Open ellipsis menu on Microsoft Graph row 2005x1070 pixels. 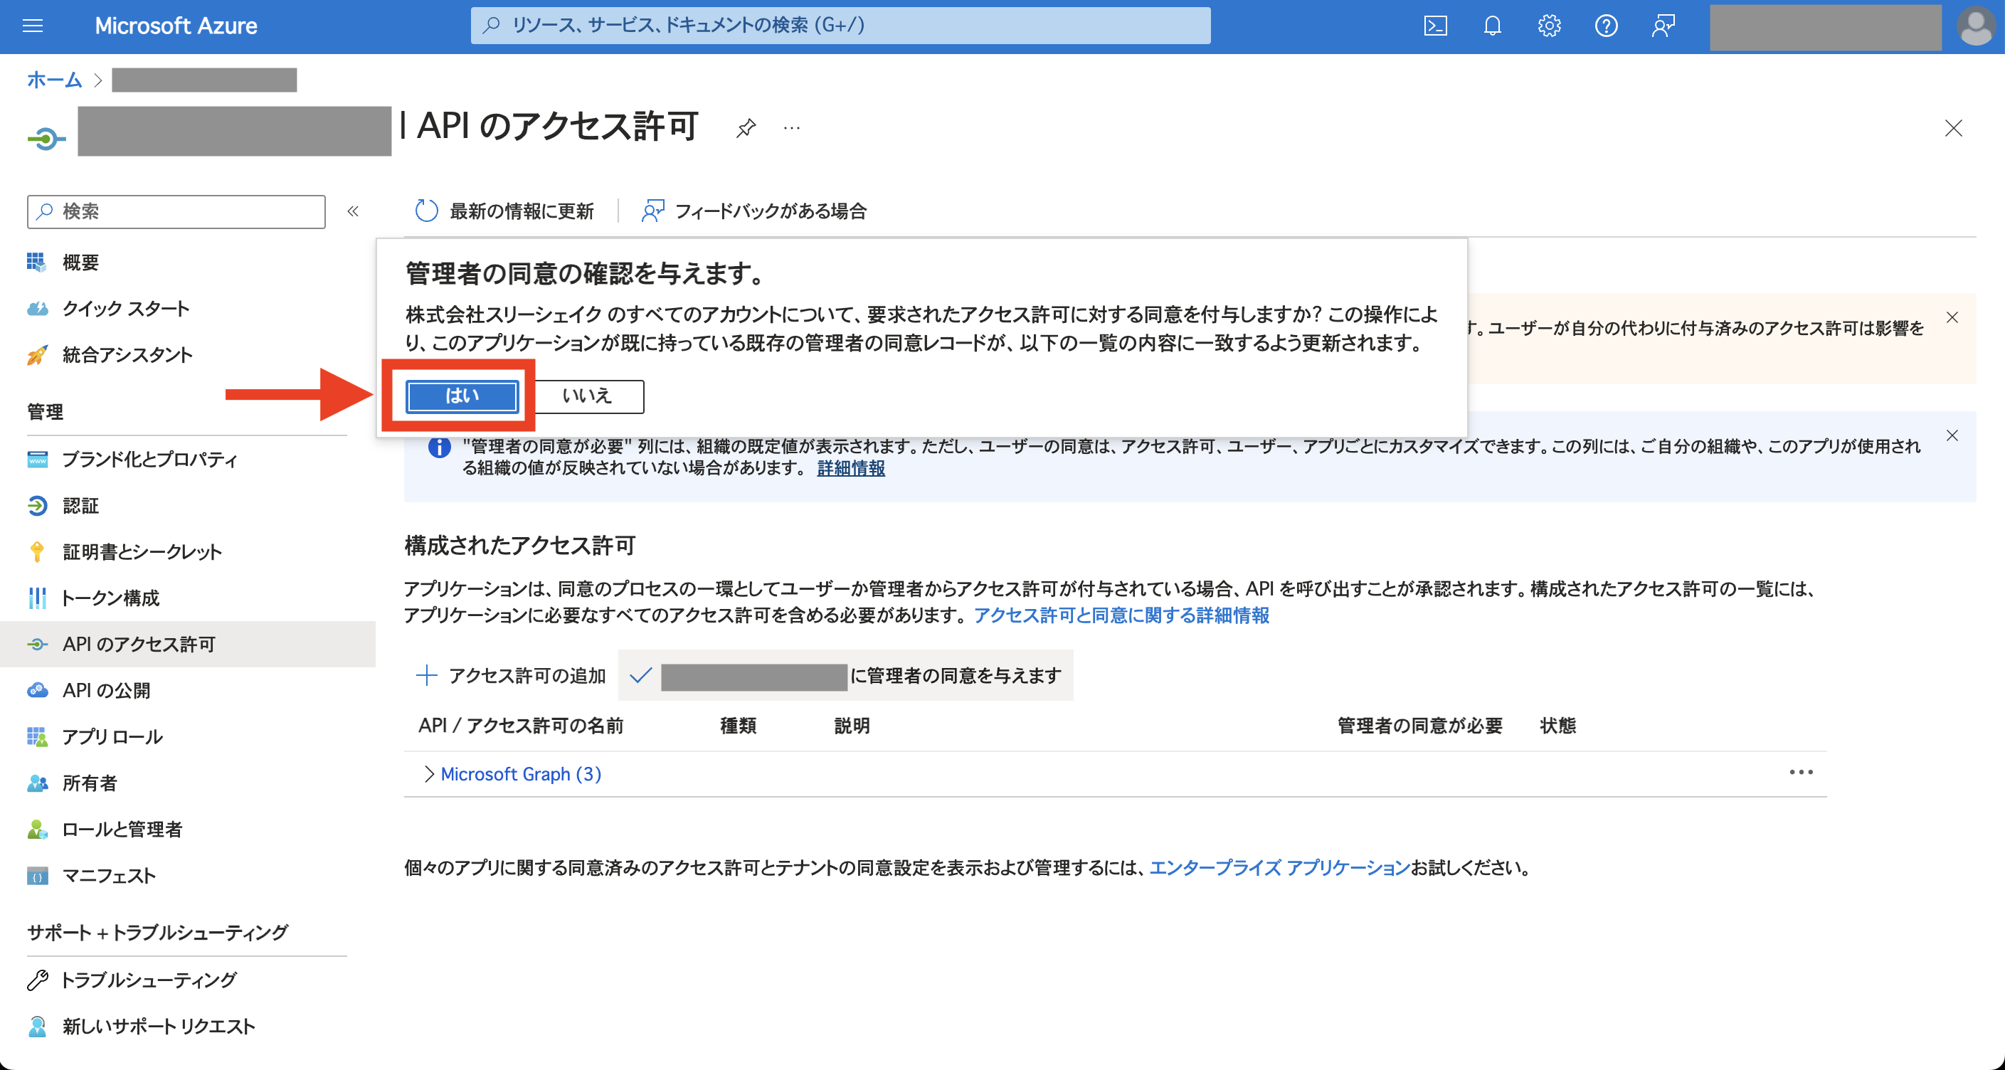pos(1800,772)
